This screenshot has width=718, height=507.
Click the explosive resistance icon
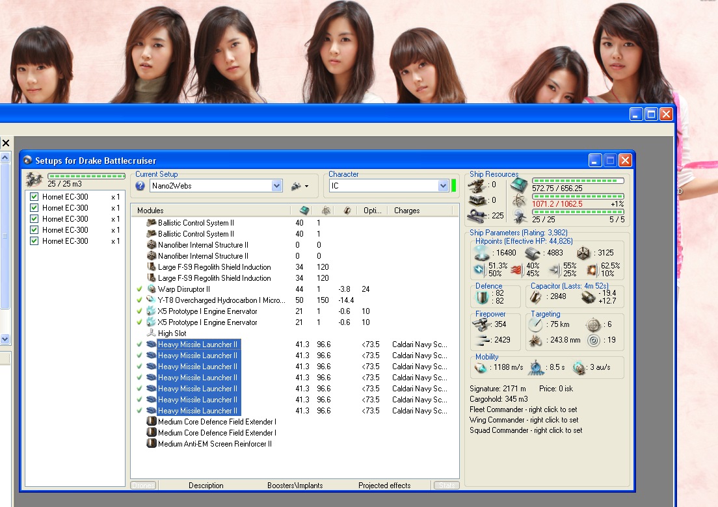point(592,270)
